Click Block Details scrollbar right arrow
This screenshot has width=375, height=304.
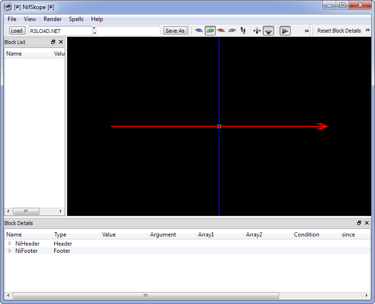coord(367,295)
